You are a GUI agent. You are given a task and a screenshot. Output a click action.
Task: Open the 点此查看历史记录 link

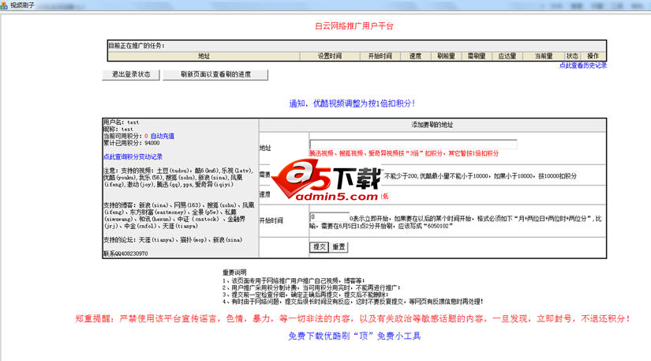583,66
